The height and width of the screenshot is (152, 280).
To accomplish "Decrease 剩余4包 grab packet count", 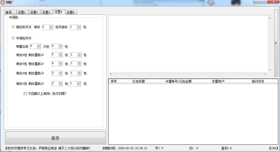I will [79, 74].
